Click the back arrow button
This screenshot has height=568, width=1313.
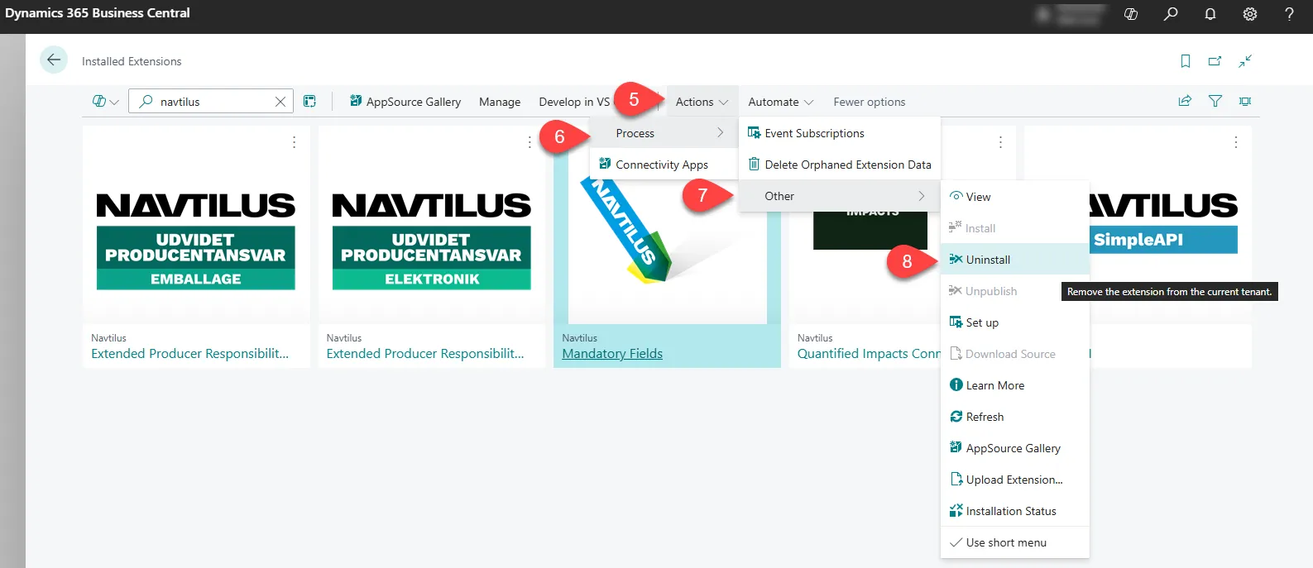pos(54,60)
